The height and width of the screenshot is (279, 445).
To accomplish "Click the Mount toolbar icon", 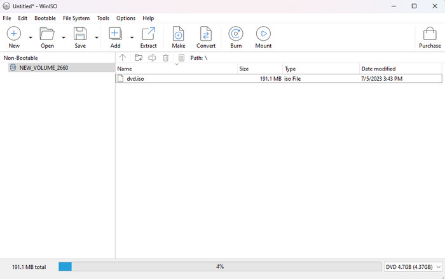I will tap(263, 34).
